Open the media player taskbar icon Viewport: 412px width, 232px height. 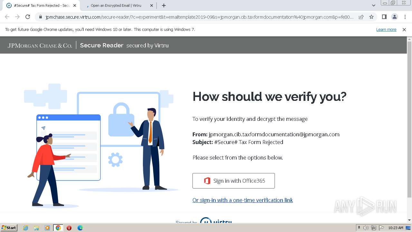(47, 228)
